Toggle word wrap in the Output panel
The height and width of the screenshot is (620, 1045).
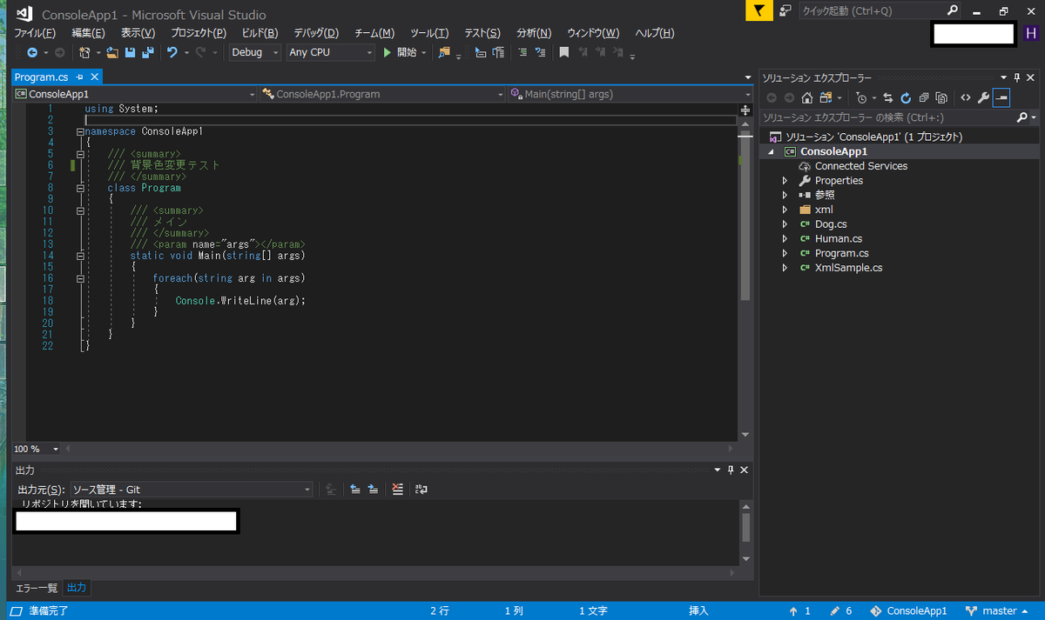point(421,490)
